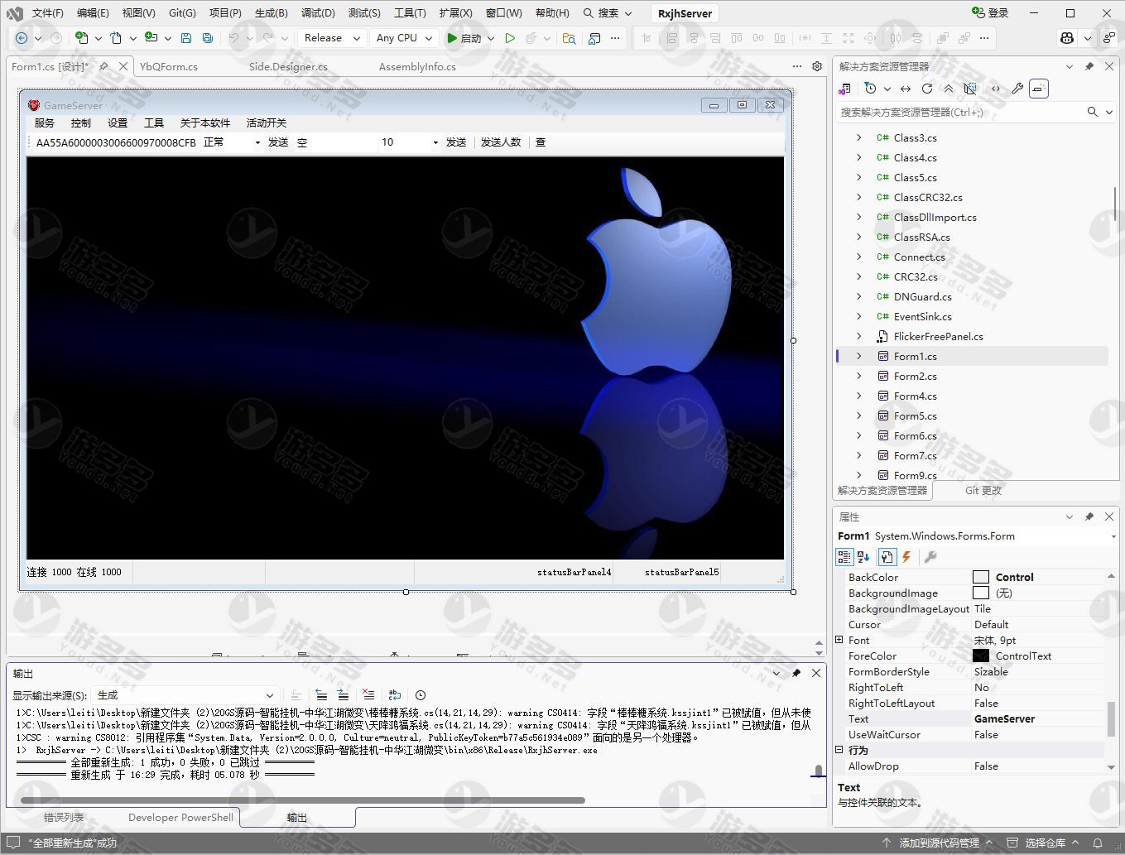Click the Save All toolbar icon

coord(207,38)
